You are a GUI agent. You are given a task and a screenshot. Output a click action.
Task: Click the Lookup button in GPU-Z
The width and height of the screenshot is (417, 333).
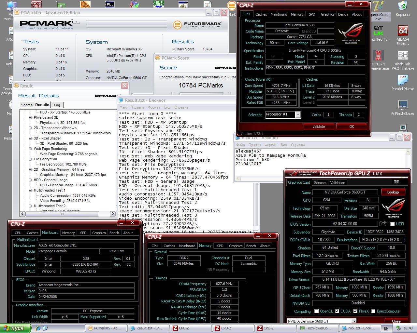(x=393, y=192)
